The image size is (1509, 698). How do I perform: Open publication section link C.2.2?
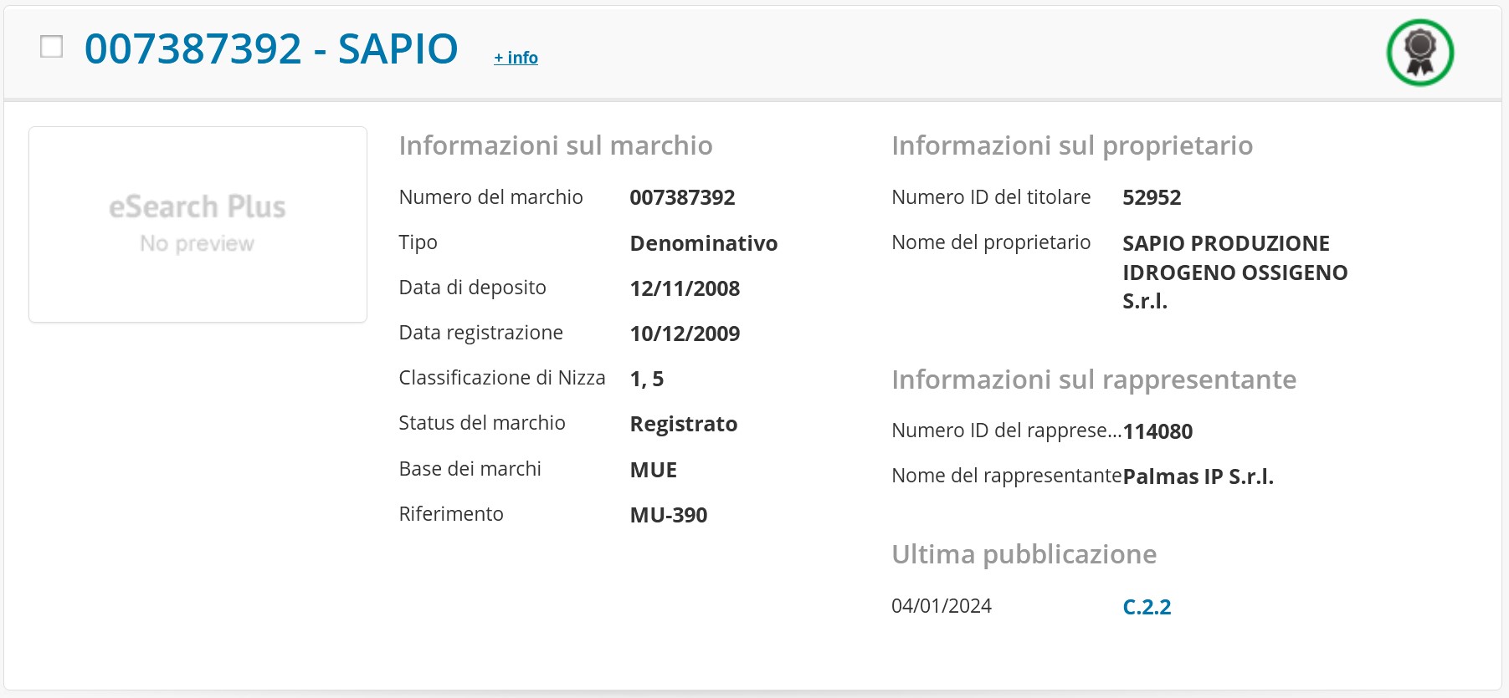click(1147, 607)
